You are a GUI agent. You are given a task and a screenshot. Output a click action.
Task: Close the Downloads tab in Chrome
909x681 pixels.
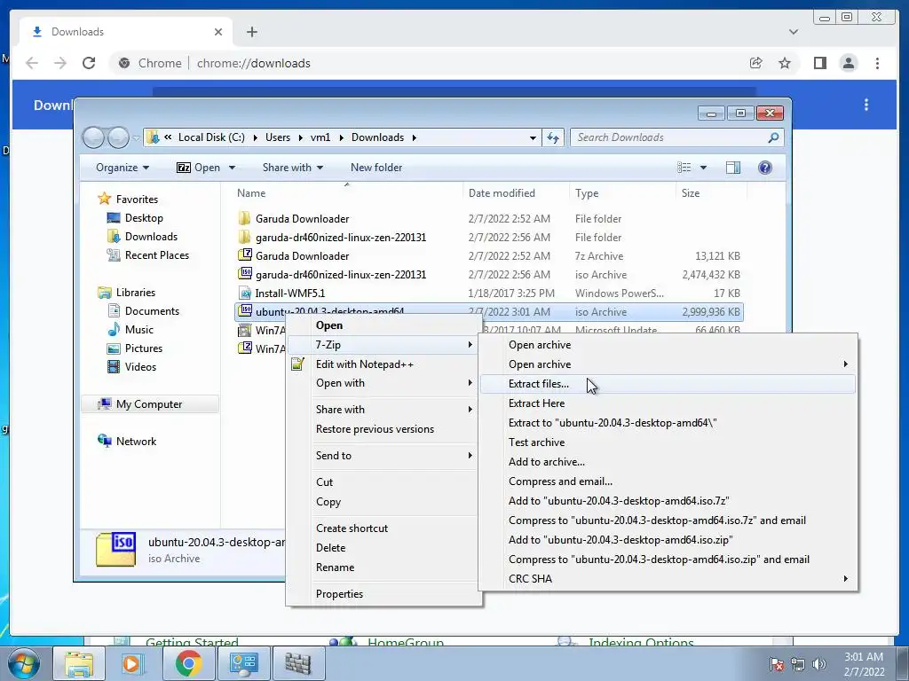pos(218,32)
